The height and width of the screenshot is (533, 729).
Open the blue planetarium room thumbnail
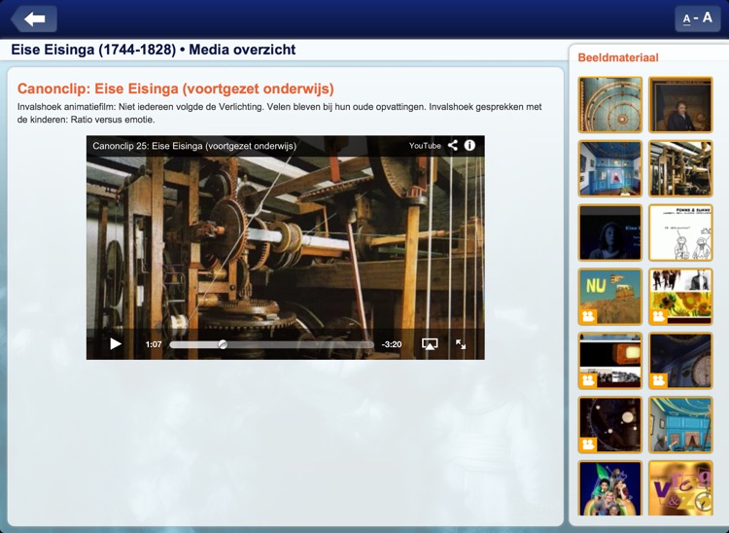pos(610,168)
